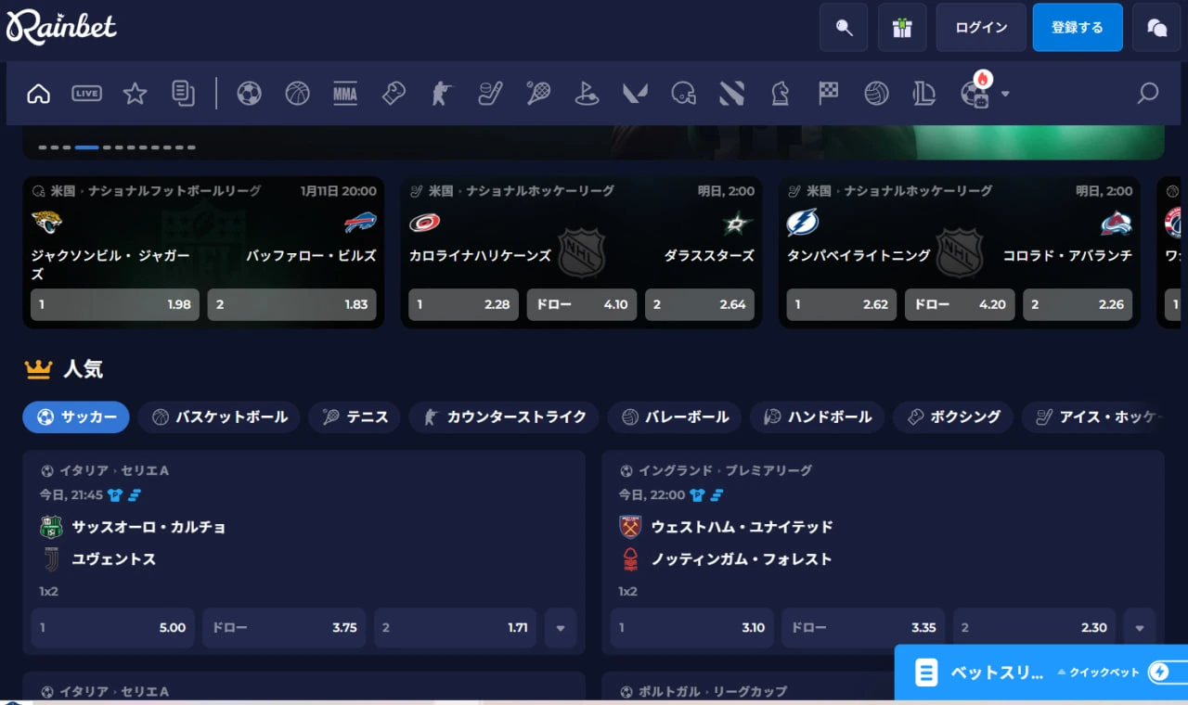Select the League of Legends icon
The width and height of the screenshot is (1188, 705).
(924, 93)
